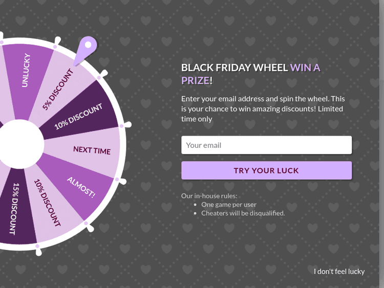Click the One game per user rule
Viewport: 384px width, 288px height.
click(229, 204)
